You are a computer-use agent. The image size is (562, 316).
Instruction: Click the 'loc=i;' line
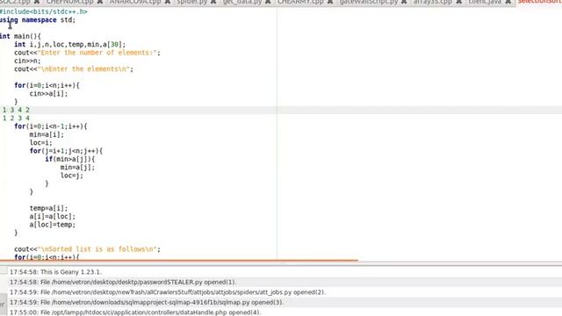(x=41, y=143)
